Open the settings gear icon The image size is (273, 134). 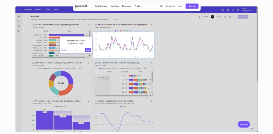238,10
